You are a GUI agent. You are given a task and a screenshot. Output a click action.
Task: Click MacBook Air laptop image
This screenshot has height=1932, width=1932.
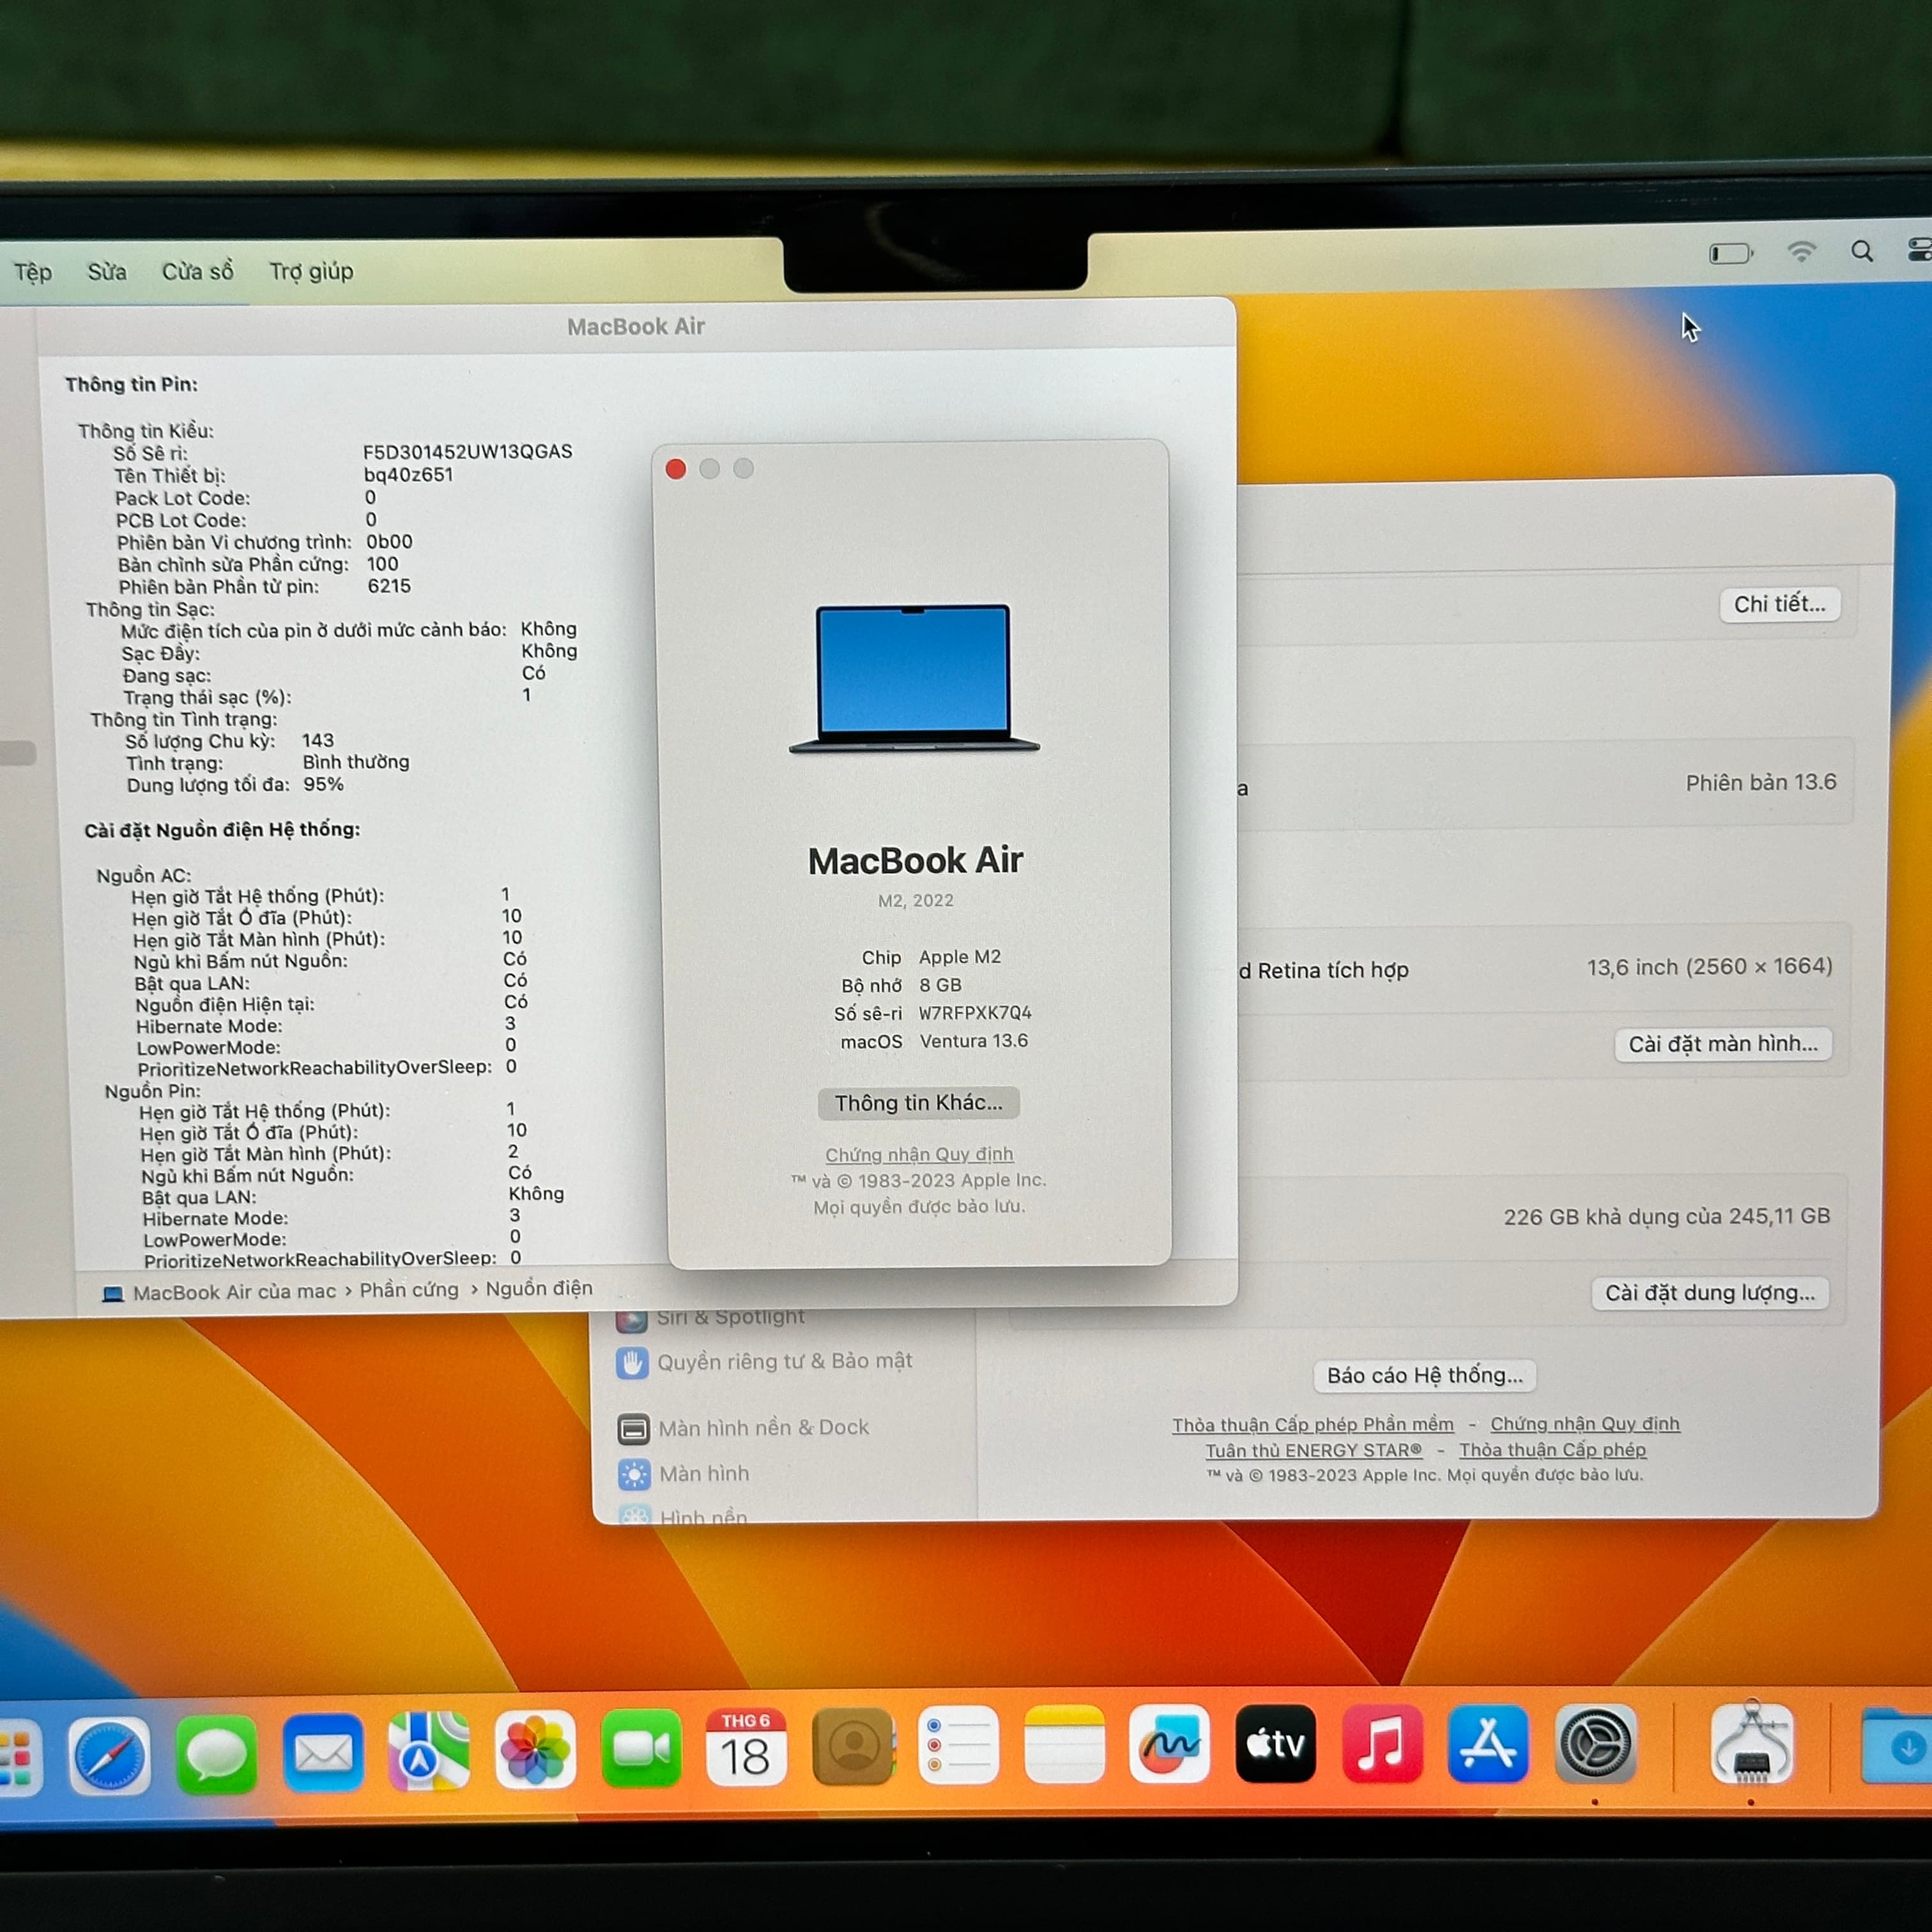(914, 679)
